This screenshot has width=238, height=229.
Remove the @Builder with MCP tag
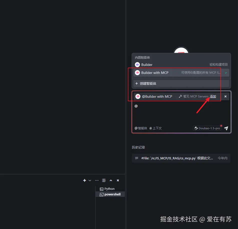[225, 96]
